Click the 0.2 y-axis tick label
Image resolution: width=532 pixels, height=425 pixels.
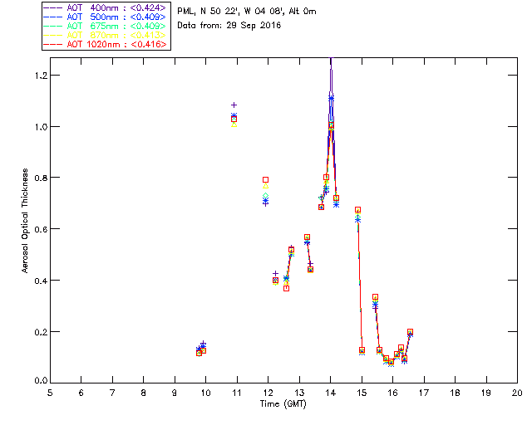pyautogui.click(x=41, y=332)
